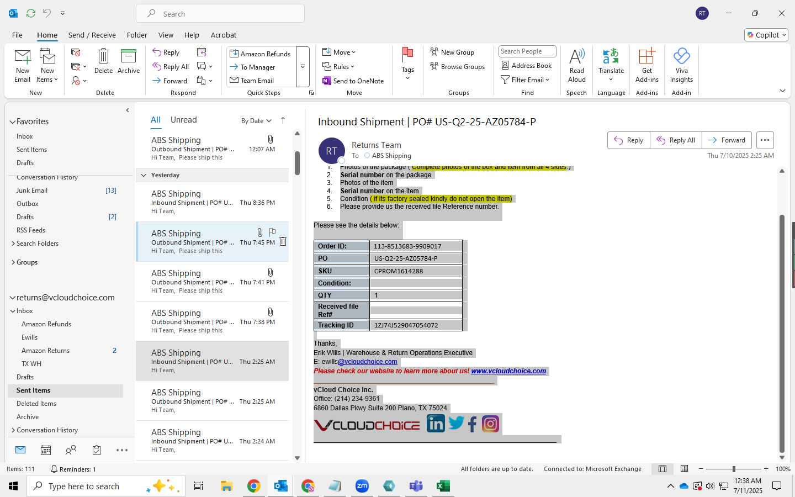
Task: Show only Unread messages
Action: tap(184, 120)
